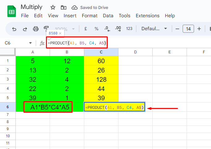This screenshot has width=211, height=149.
Task: Select cell B5 with value 1
Action: 67,98
